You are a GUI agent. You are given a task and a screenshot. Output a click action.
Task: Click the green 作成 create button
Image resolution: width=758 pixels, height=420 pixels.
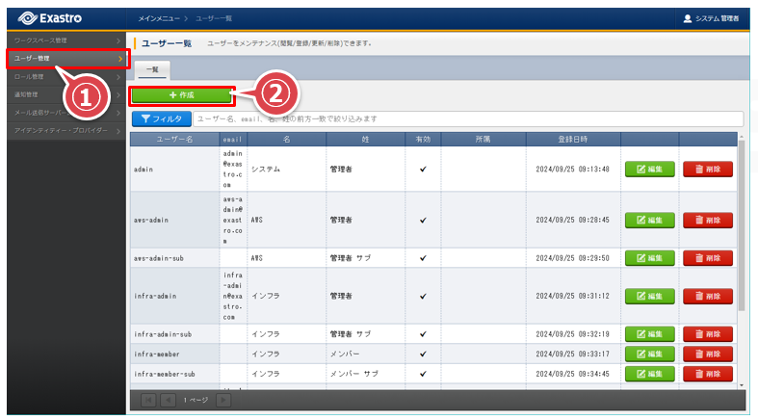[181, 95]
